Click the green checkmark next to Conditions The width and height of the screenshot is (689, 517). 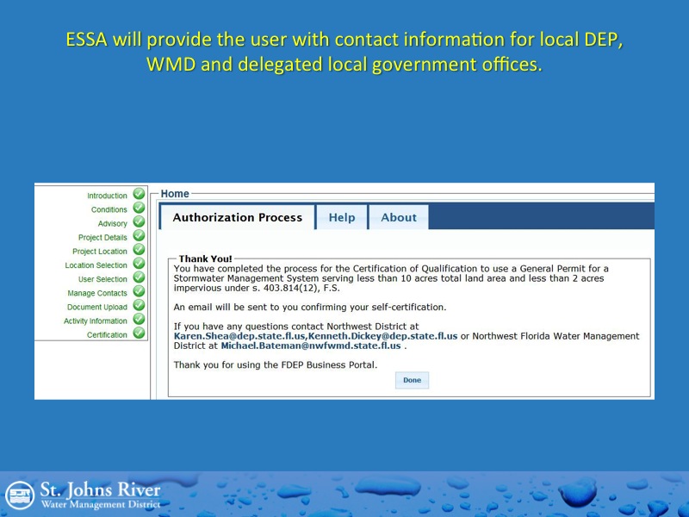(x=139, y=209)
